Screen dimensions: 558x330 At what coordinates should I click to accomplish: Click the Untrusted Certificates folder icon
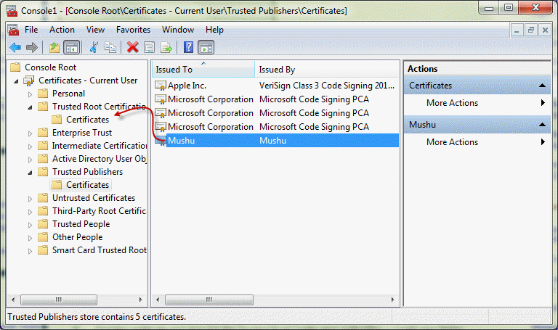pyautogui.click(x=43, y=198)
